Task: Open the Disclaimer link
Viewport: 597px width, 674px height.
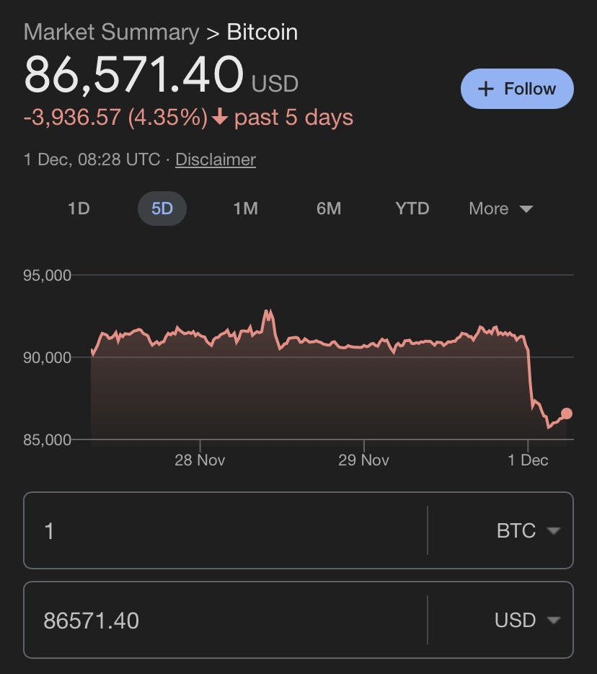Action: 215,159
